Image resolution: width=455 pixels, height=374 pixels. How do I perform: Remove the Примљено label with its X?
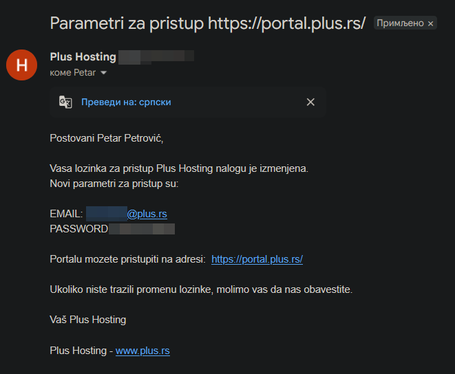click(x=431, y=23)
